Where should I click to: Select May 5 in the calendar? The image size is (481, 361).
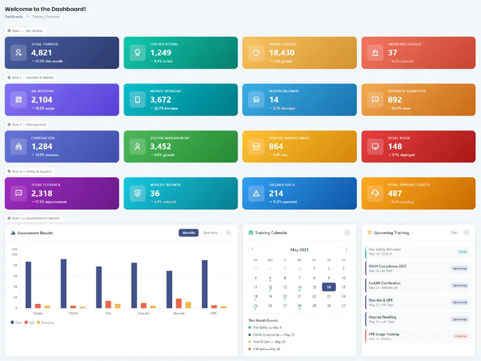[x=270, y=278]
